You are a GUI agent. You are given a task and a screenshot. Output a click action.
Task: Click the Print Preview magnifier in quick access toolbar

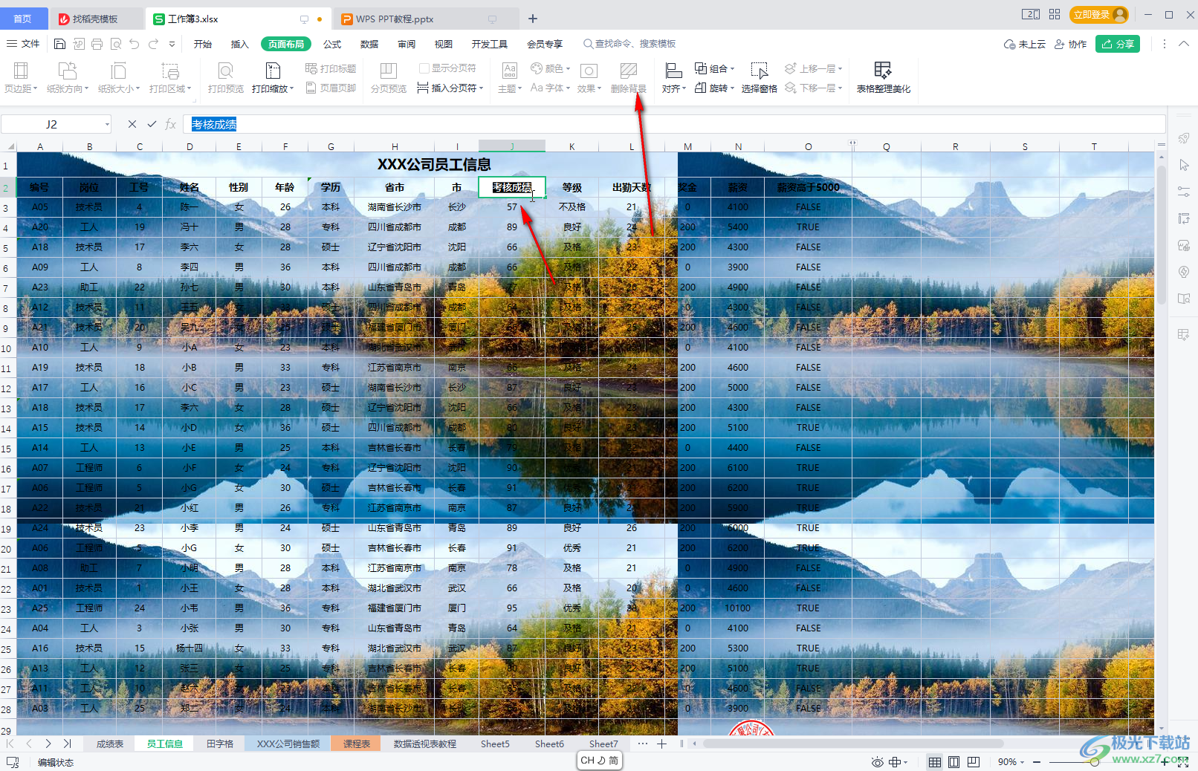pyautogui.click(x=116, y=44)
